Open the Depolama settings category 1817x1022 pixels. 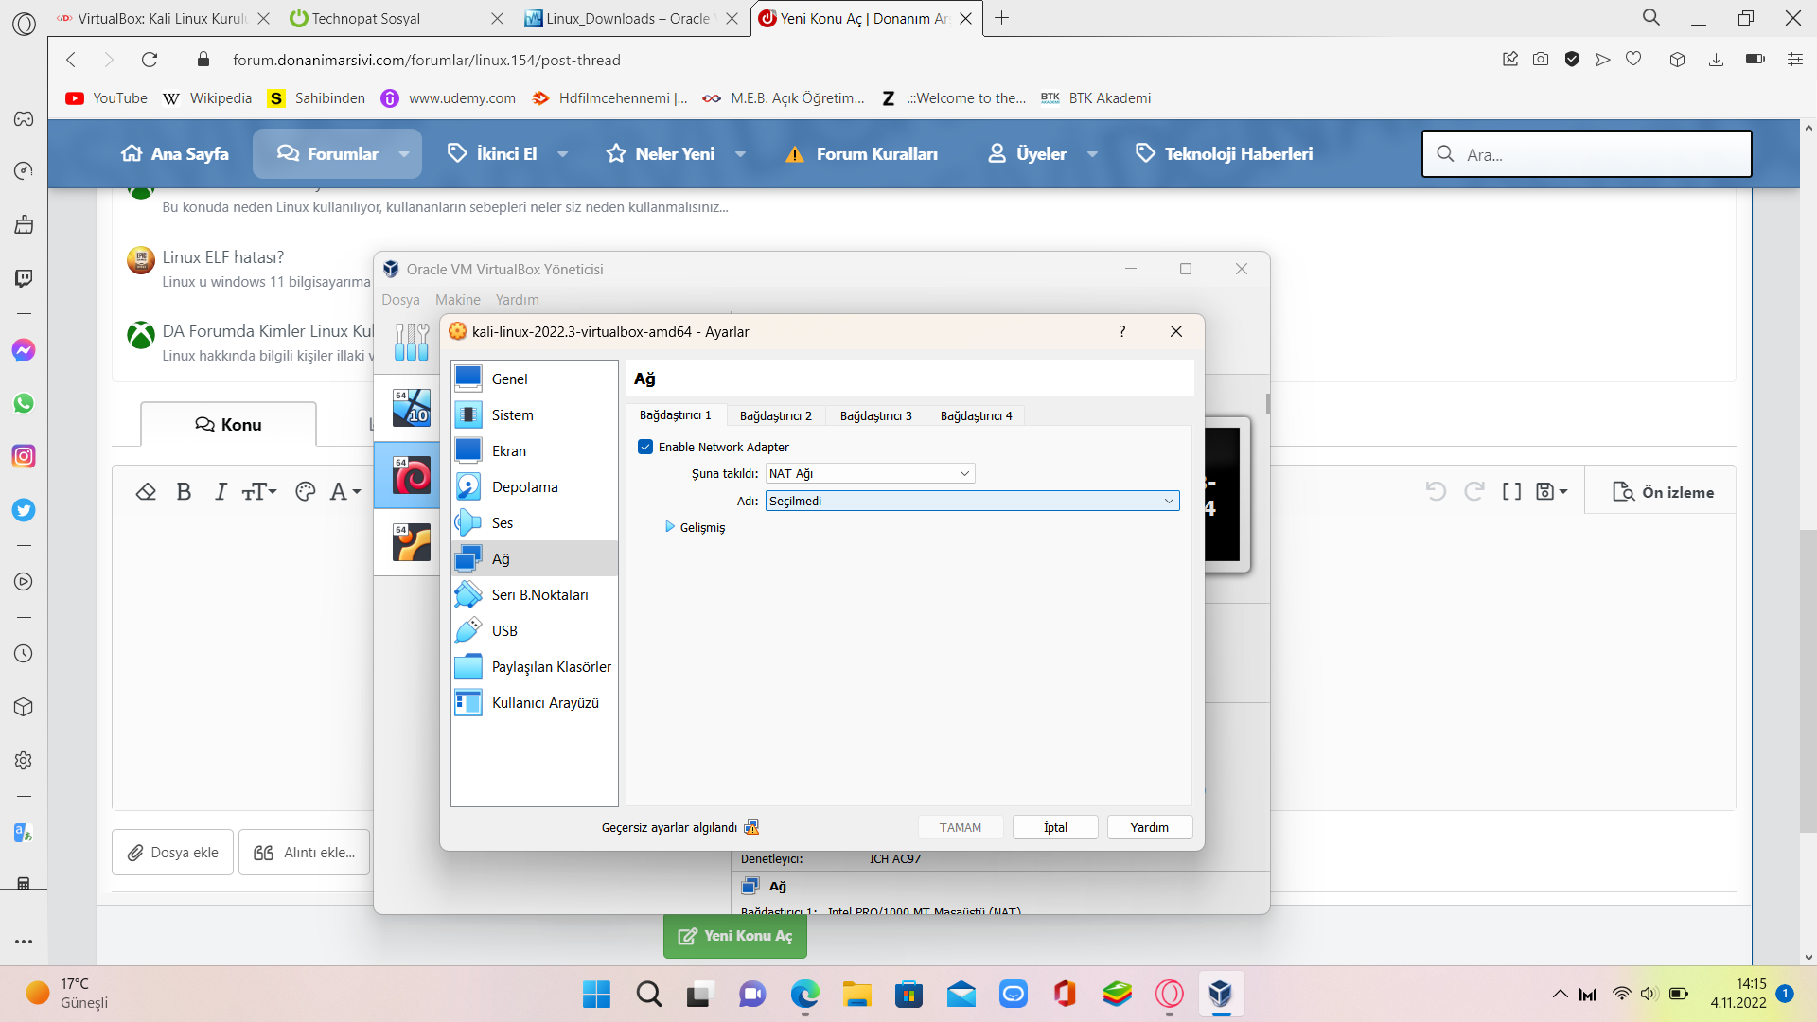coord(524,487)
